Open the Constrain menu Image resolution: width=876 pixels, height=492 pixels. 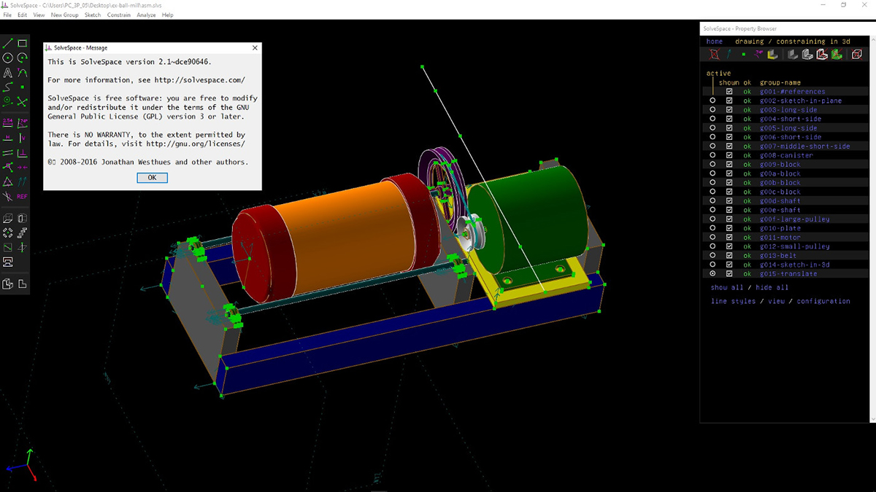pyautogui.click(x=119, y=15)
